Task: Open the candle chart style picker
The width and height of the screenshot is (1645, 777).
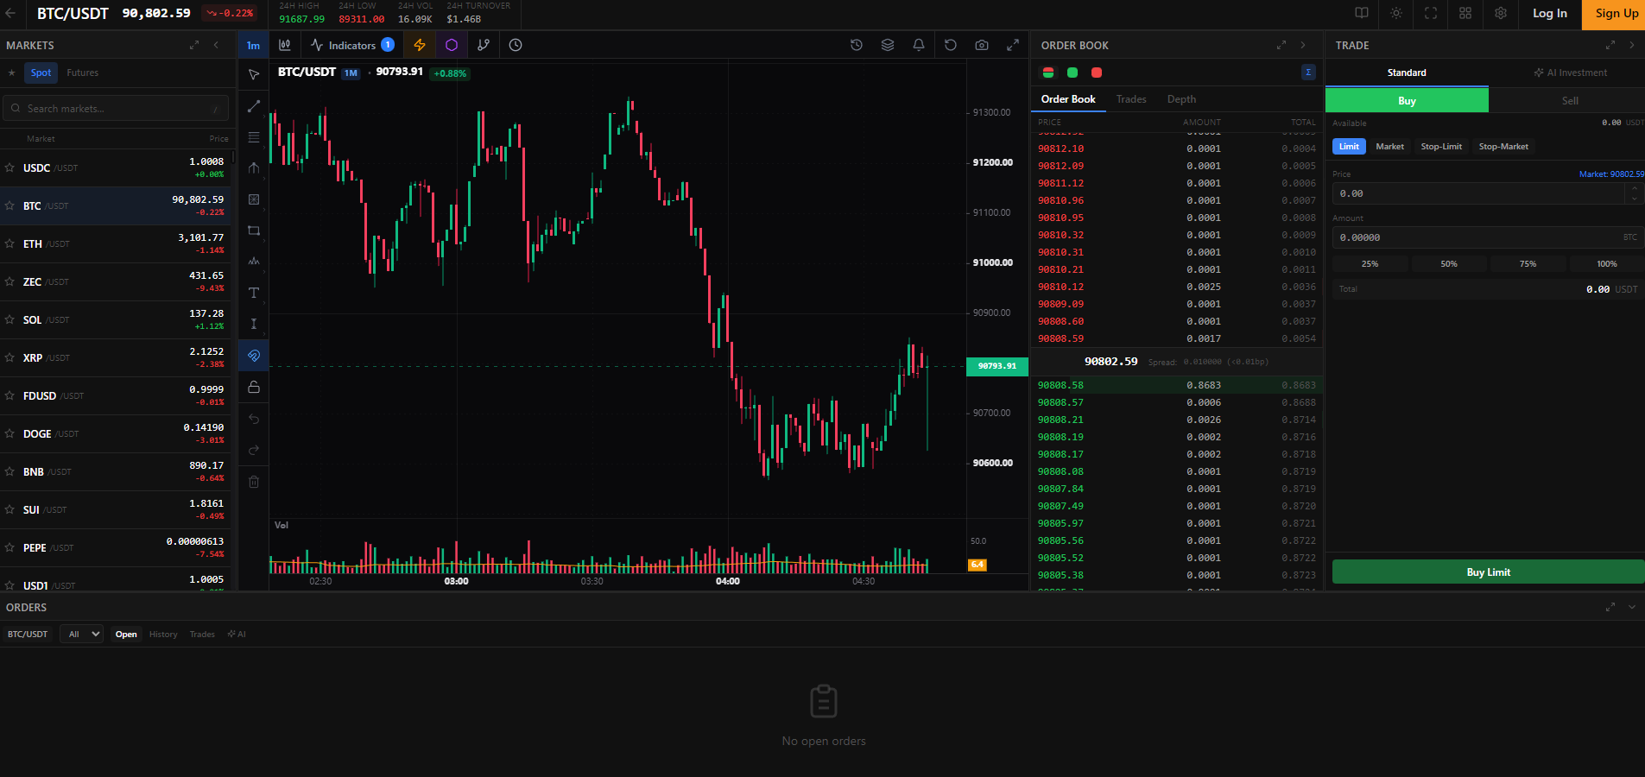Action: tap(285, 45)
